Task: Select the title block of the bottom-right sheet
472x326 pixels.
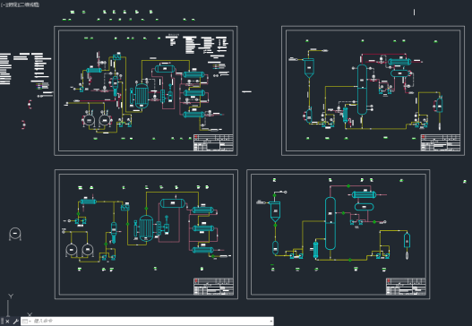Action: pyautogui.click(x=406, y=287)
